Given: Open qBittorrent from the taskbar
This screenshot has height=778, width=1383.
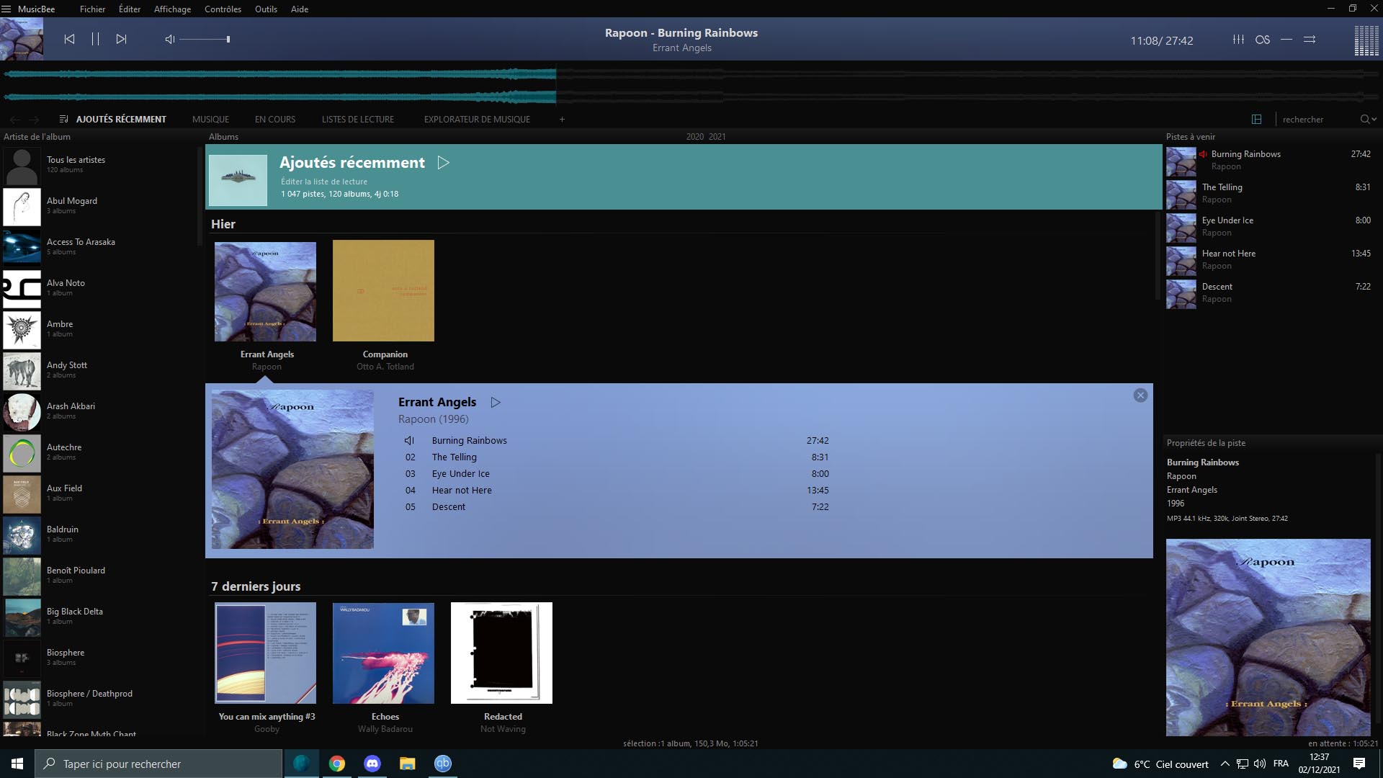Looking at the screenshot, I should pyautogui.click(x=443, y=764).
